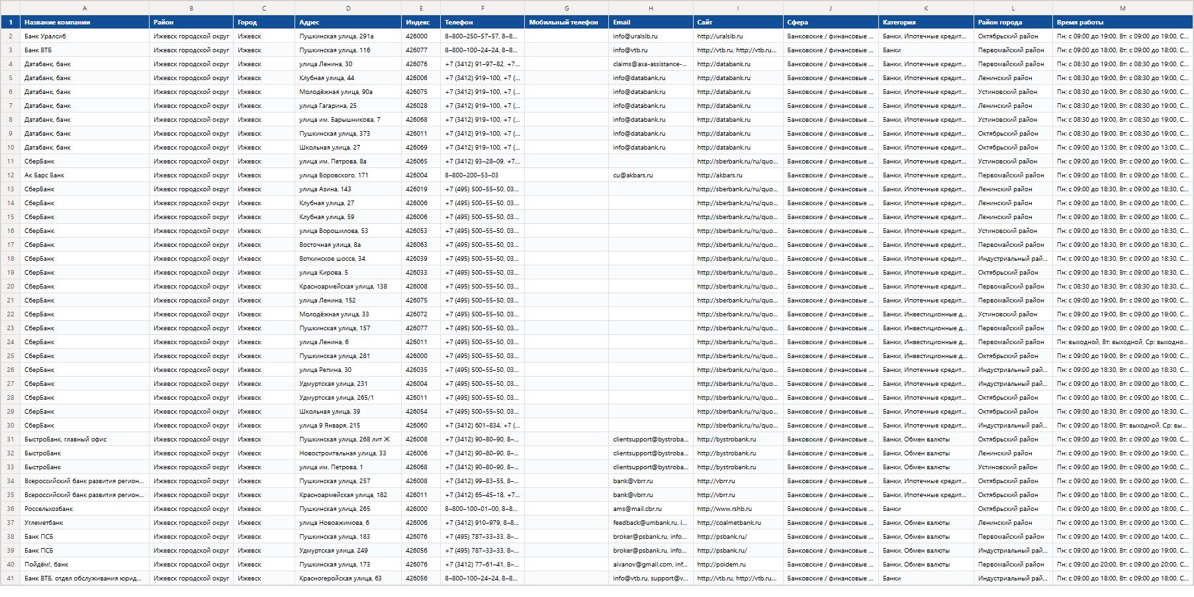Select the 'Россельхозбанк' company cell
This screenshot has width=1194, height=597.
coord(85,509)
